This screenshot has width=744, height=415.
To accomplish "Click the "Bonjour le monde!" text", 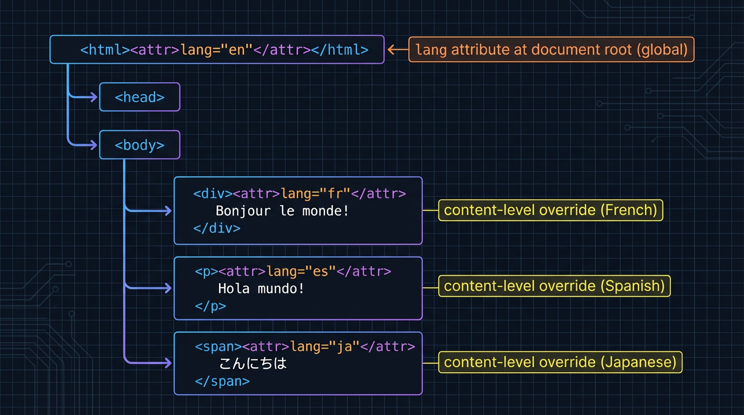I will pos(282,211).
